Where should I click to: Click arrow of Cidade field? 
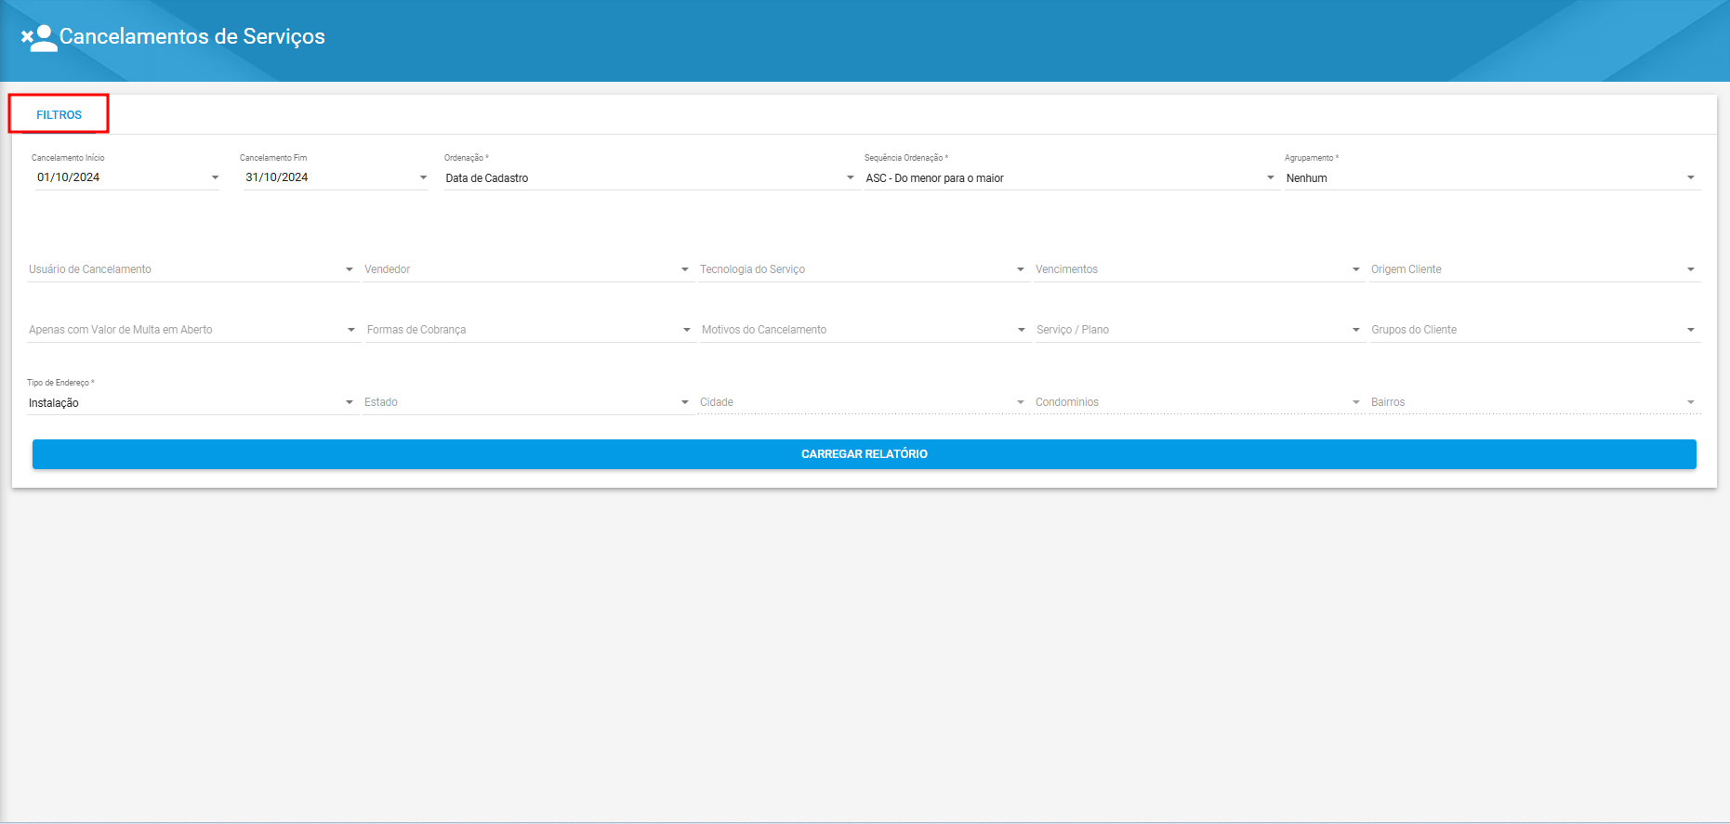[1021, 402]
